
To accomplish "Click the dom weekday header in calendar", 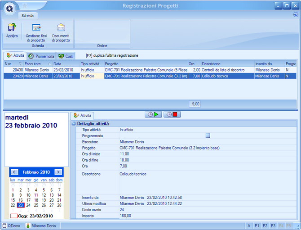I will click(x=59, y=180).
